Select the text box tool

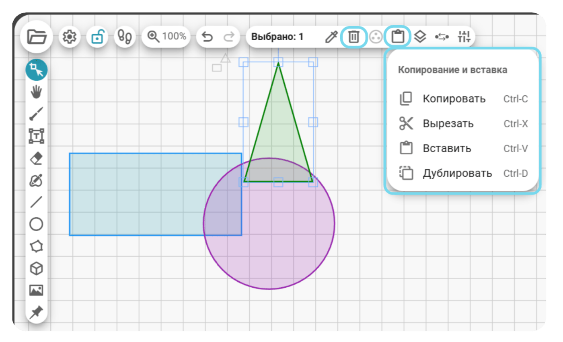37,136
